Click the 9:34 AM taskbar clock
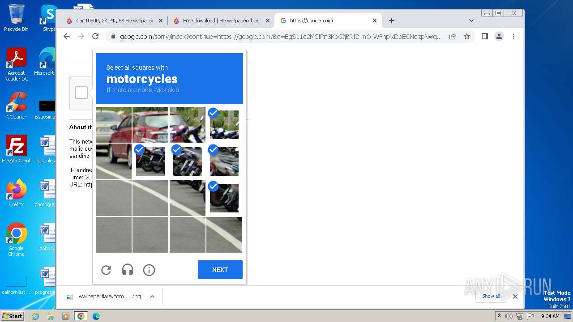 click(x=550, y=316)
